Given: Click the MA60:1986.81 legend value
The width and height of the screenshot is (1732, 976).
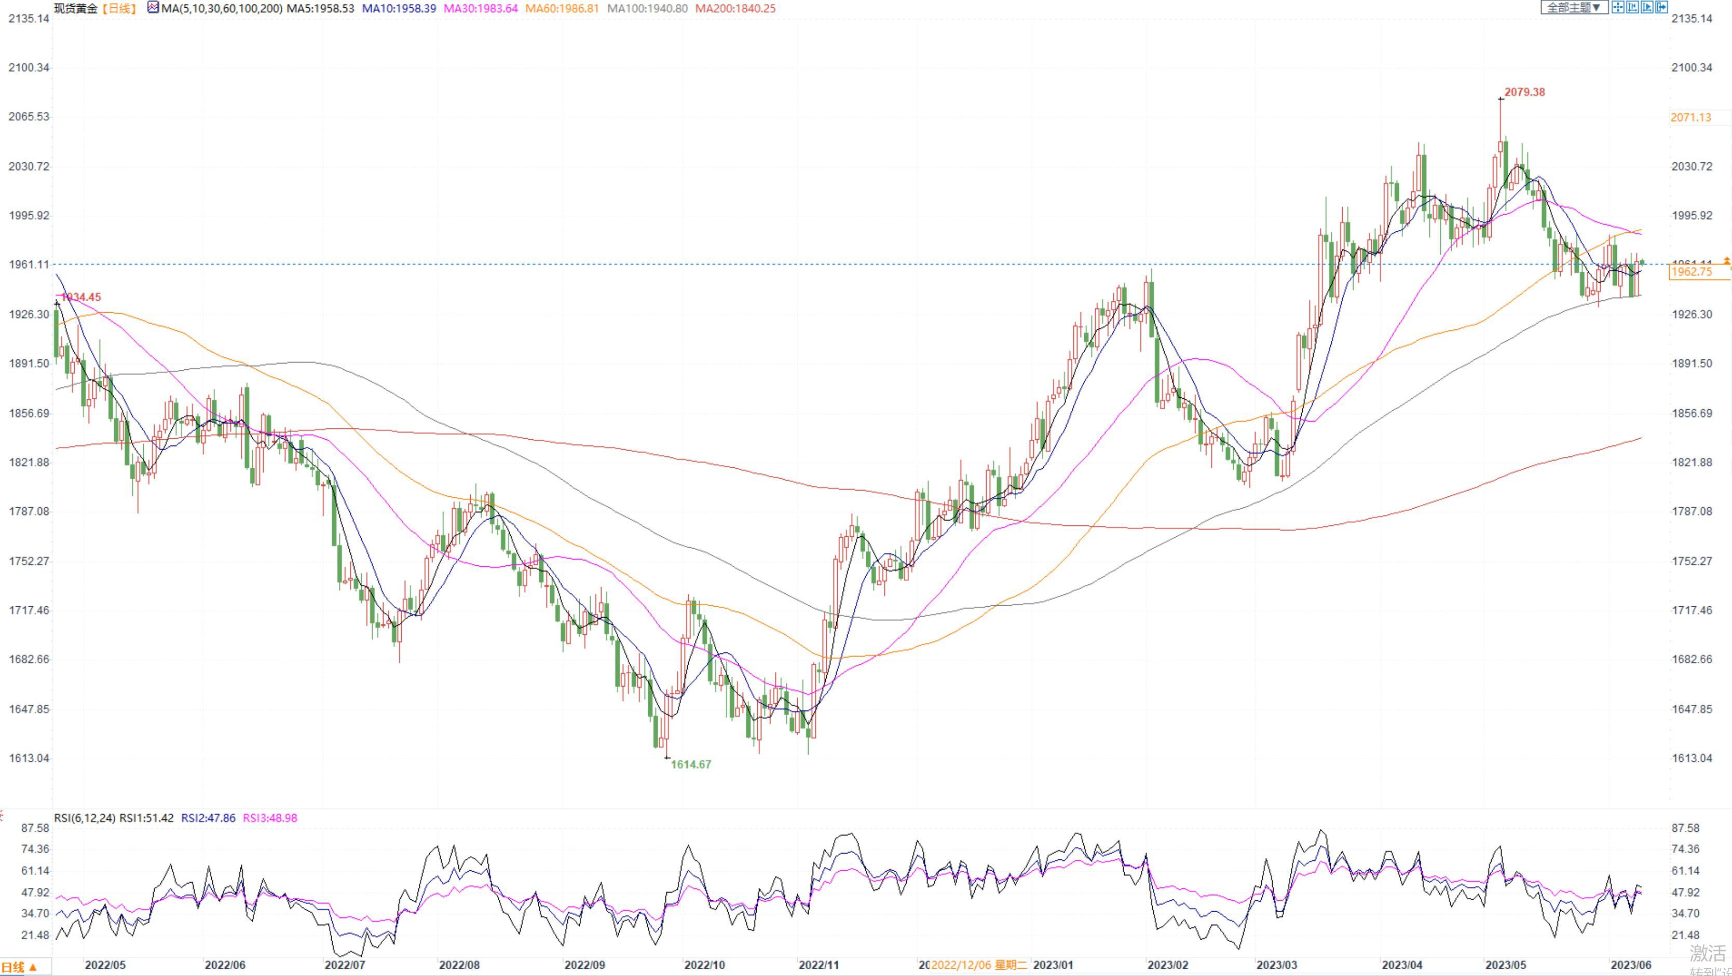Looking at the screenshot, I should pos(562,9).
